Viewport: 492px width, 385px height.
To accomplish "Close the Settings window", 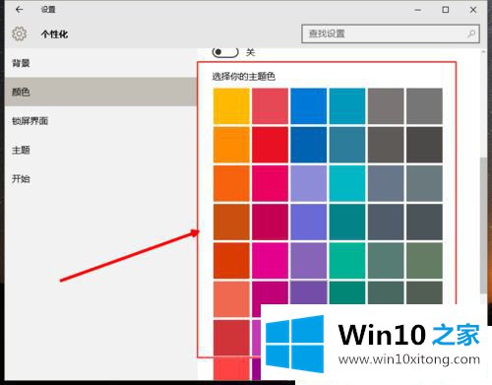I will click(473, 10).
